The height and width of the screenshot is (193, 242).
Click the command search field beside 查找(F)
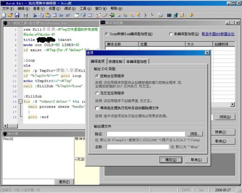[x=28, y=182]
